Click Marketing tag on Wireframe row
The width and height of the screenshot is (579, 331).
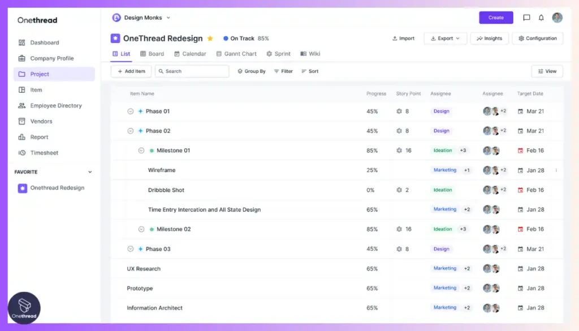(445, 170)
